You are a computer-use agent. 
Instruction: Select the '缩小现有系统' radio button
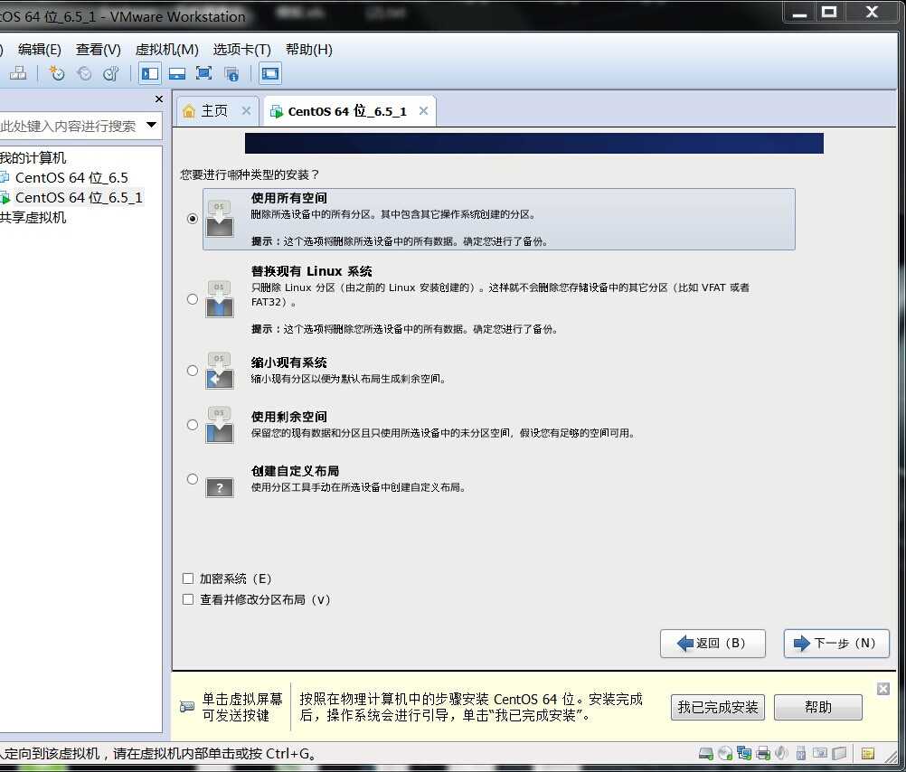pyautogui.click(x=193, y=371)
